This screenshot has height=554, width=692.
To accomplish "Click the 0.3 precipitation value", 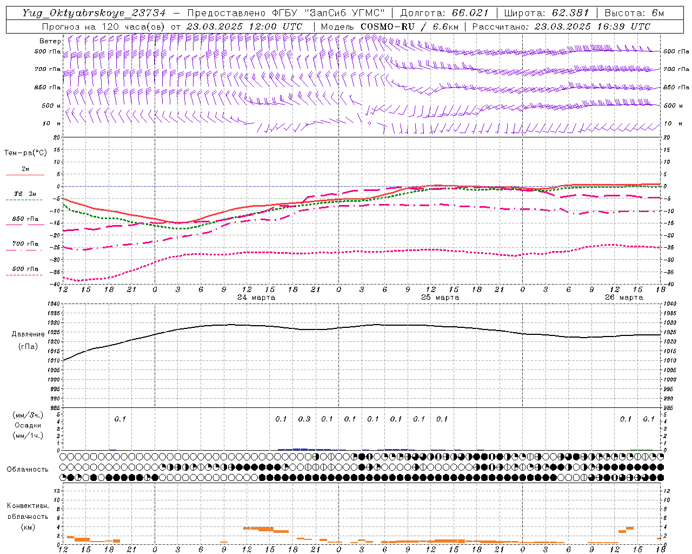I will click(304, 419).
